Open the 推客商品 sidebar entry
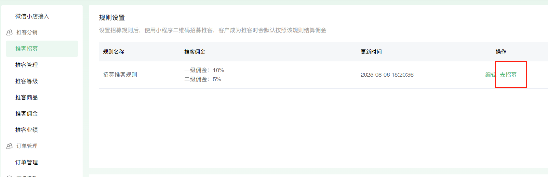548x177 pixels. [27, 97]
